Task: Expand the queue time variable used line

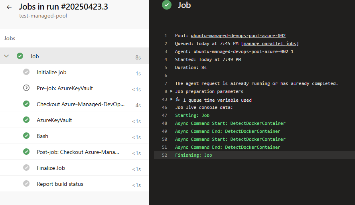Action: (x=172, y=99)
